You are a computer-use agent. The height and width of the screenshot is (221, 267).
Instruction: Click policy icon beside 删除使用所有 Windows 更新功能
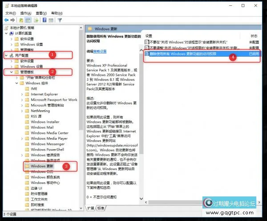point(147,54)
